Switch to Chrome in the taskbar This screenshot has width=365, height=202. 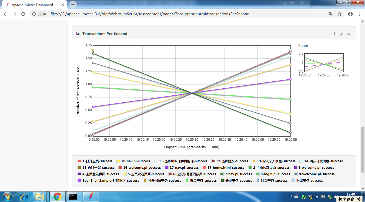coord(57,197)
